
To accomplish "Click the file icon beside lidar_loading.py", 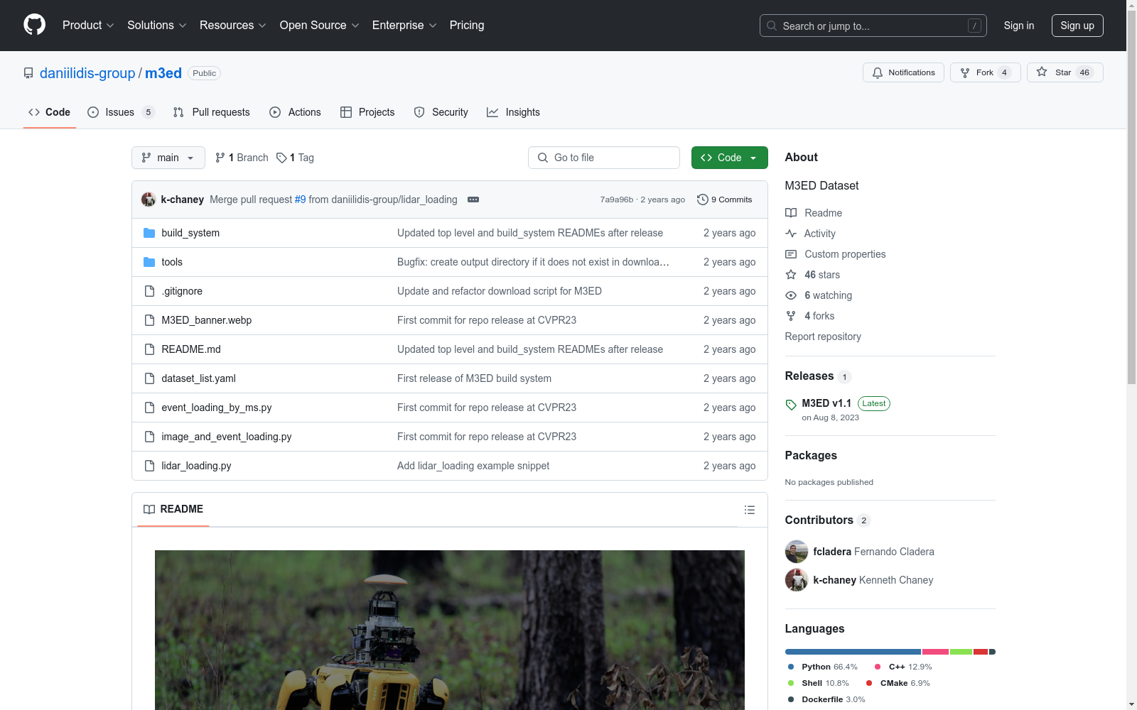I will click(149, 466).
